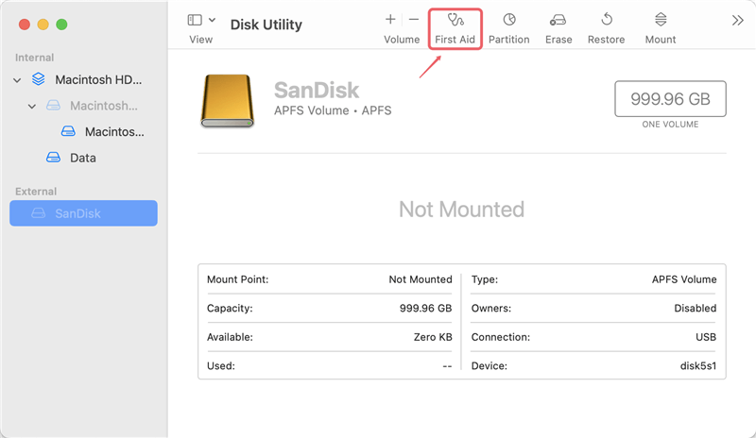Screen dimensions: 756x438
Task: Close the Disk Utility window
Action: click(x=25, y=25)
